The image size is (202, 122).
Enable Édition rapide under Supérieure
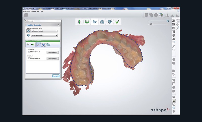coord(29,52)
